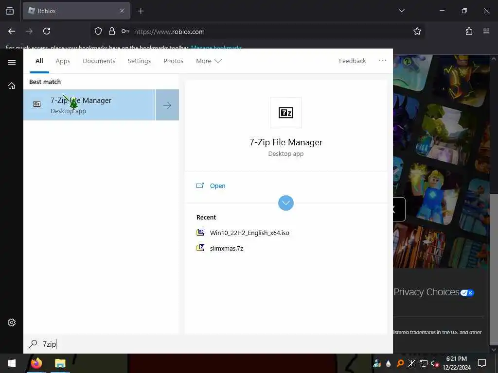
Task: Close the Roblox browser tab
Action: pyautogui.click(x=122, y=11)
